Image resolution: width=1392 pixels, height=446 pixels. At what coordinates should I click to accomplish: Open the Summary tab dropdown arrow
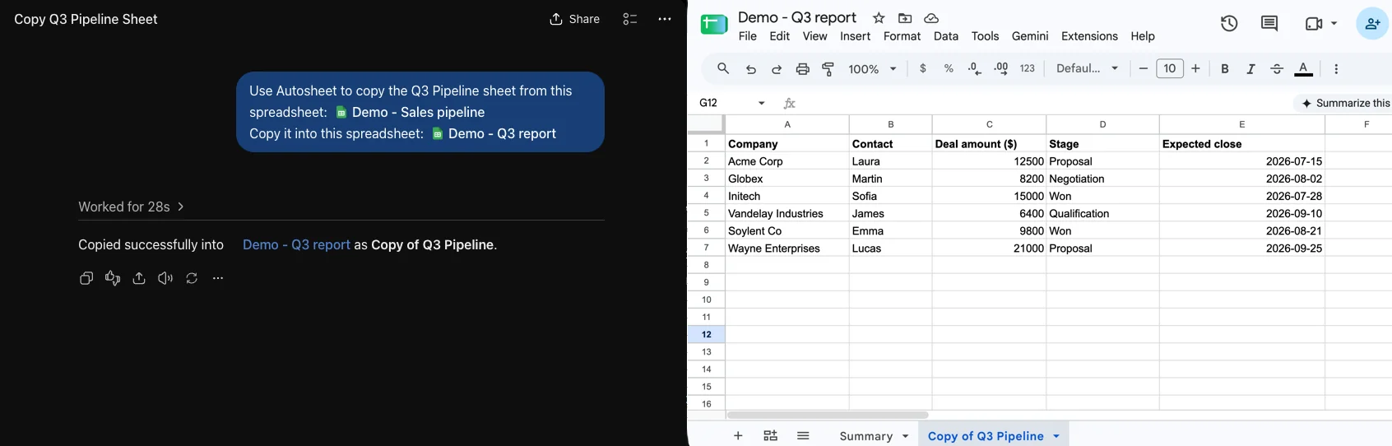click(906, 436)
